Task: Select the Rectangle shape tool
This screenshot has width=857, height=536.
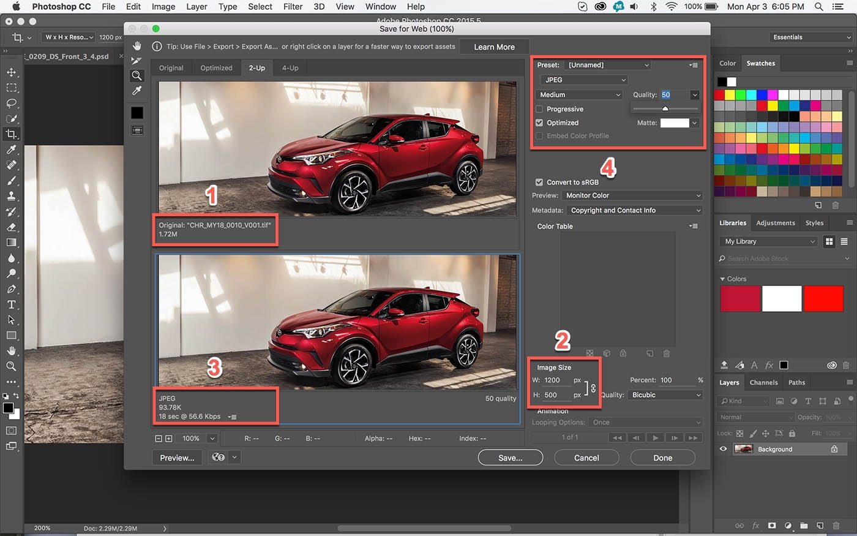Action: 11,336
